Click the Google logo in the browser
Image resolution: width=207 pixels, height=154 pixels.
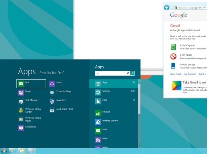click(179, 15)
